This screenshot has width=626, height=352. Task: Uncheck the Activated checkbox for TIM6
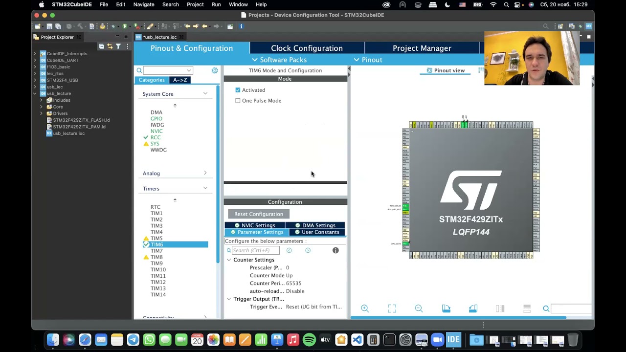click(238, 90)
